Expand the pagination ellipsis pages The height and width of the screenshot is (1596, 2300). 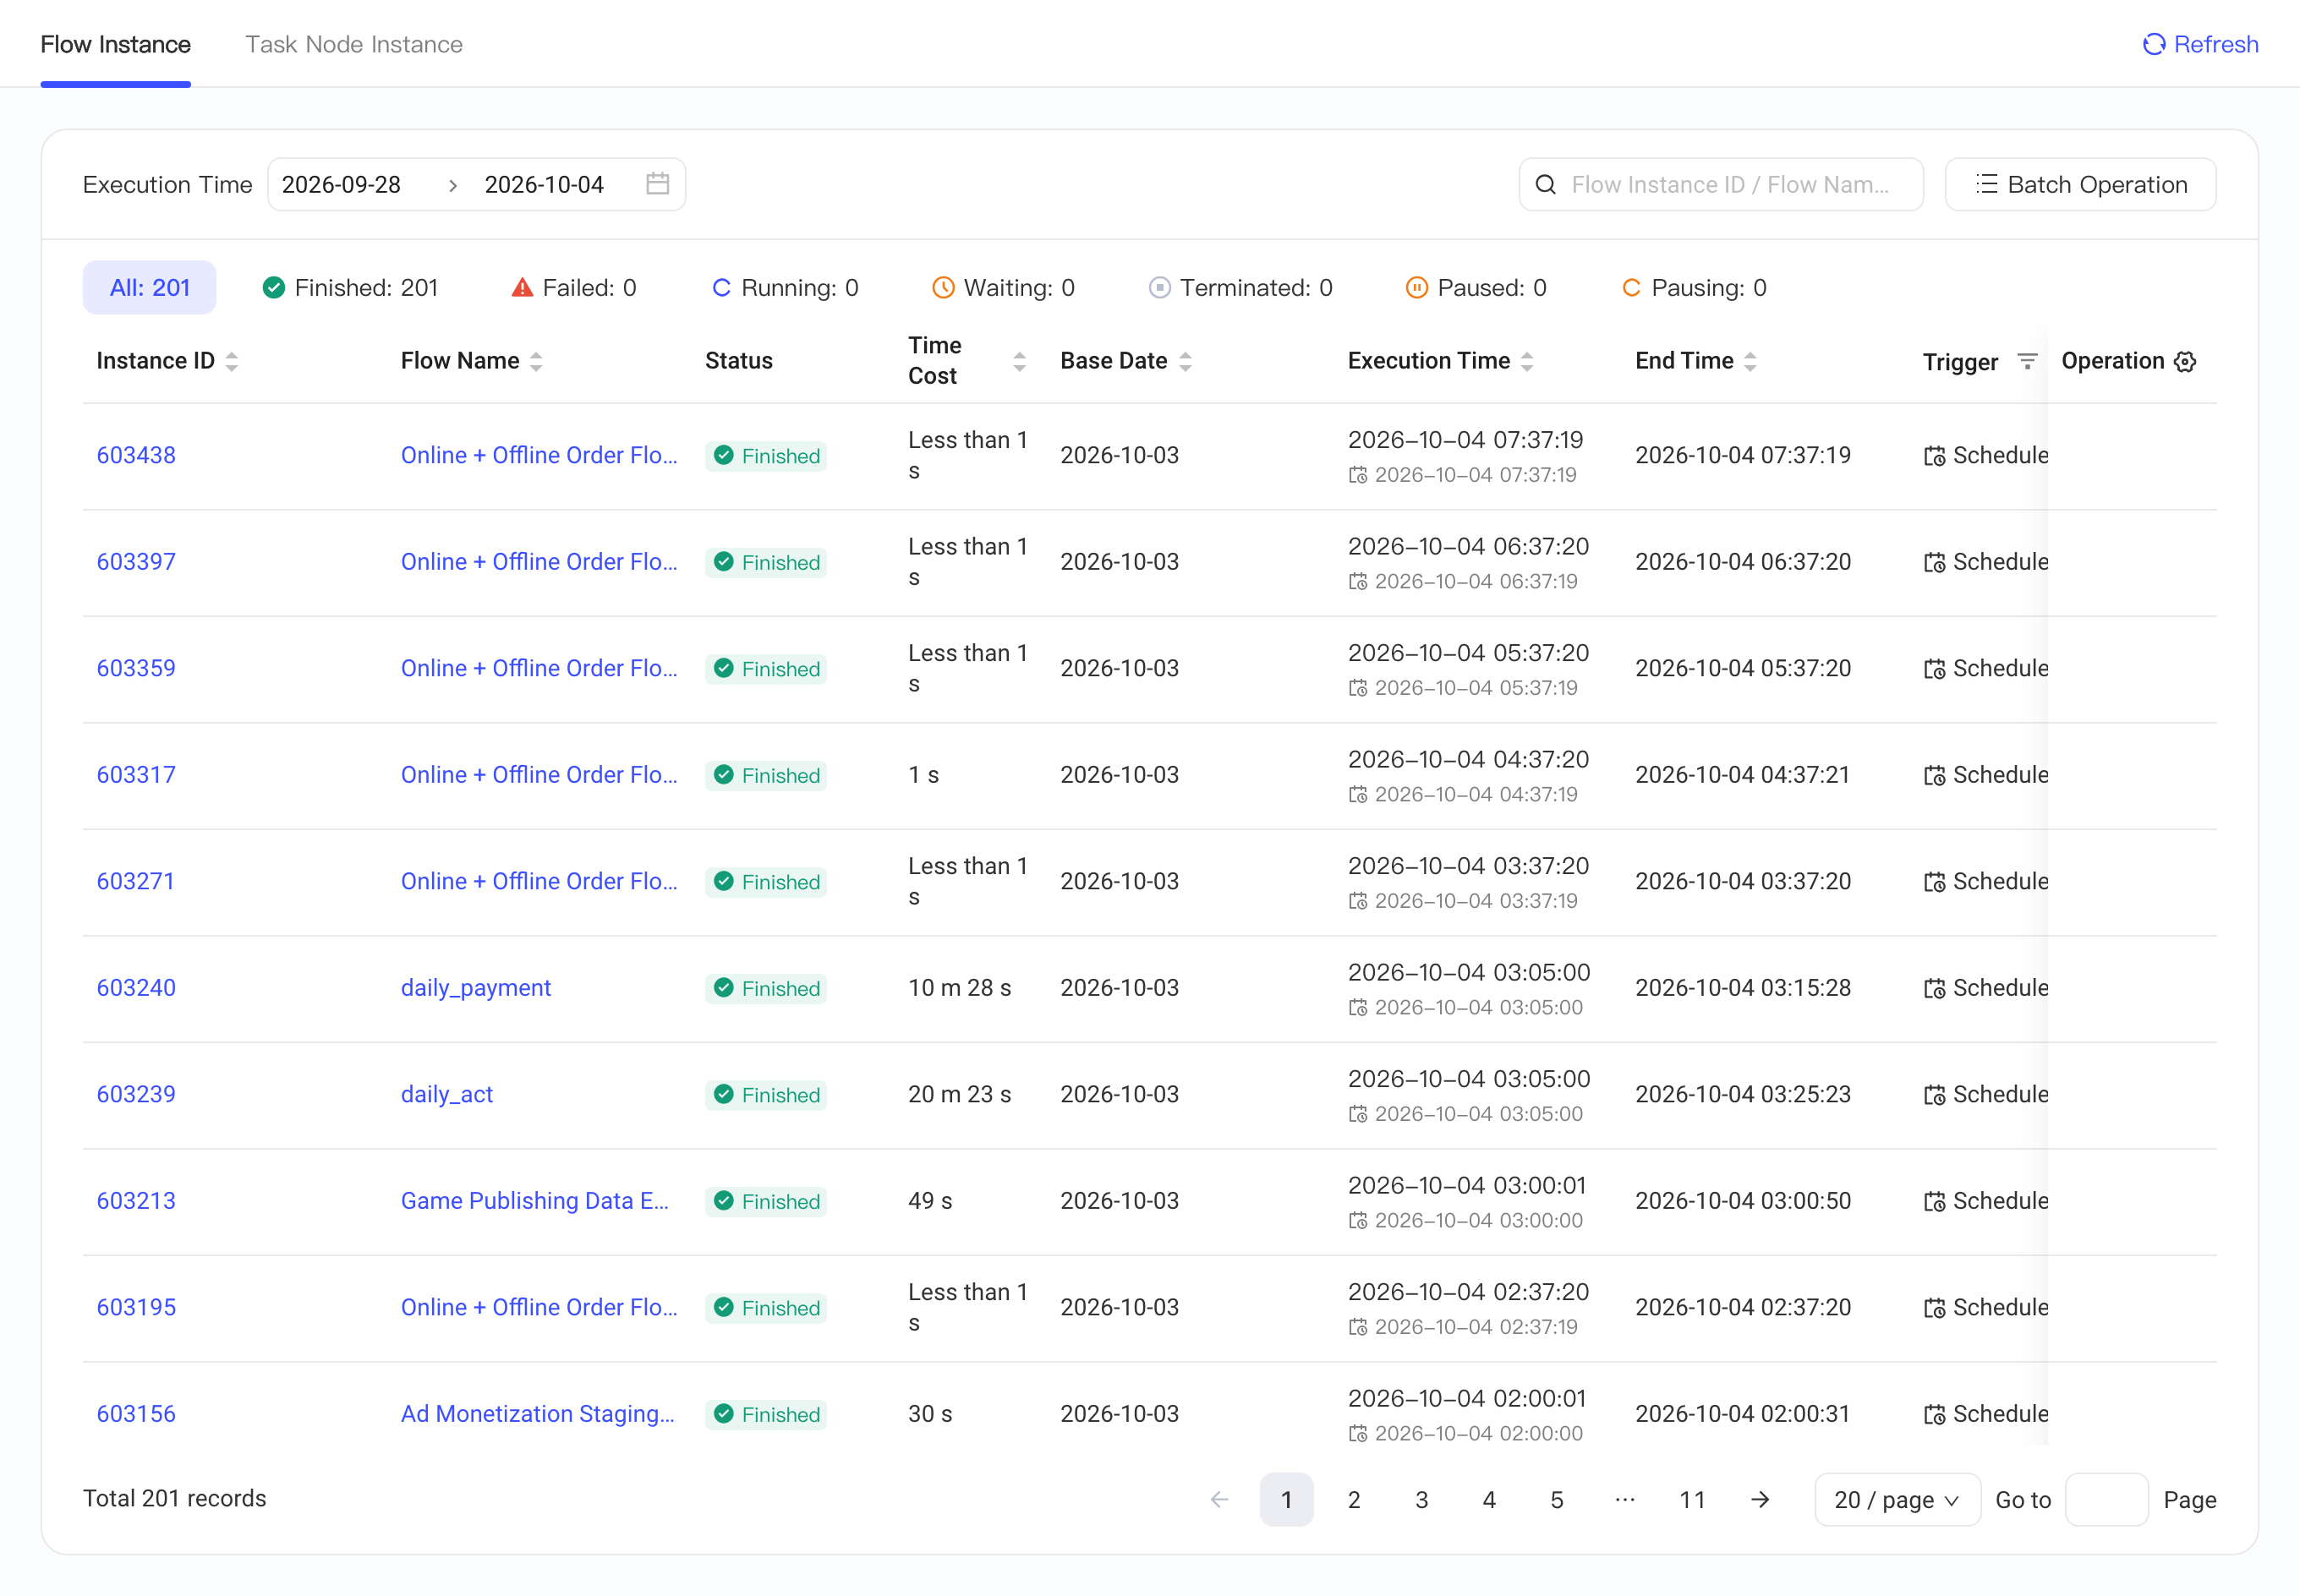pyautogui.click(x=1624, y=1499)
